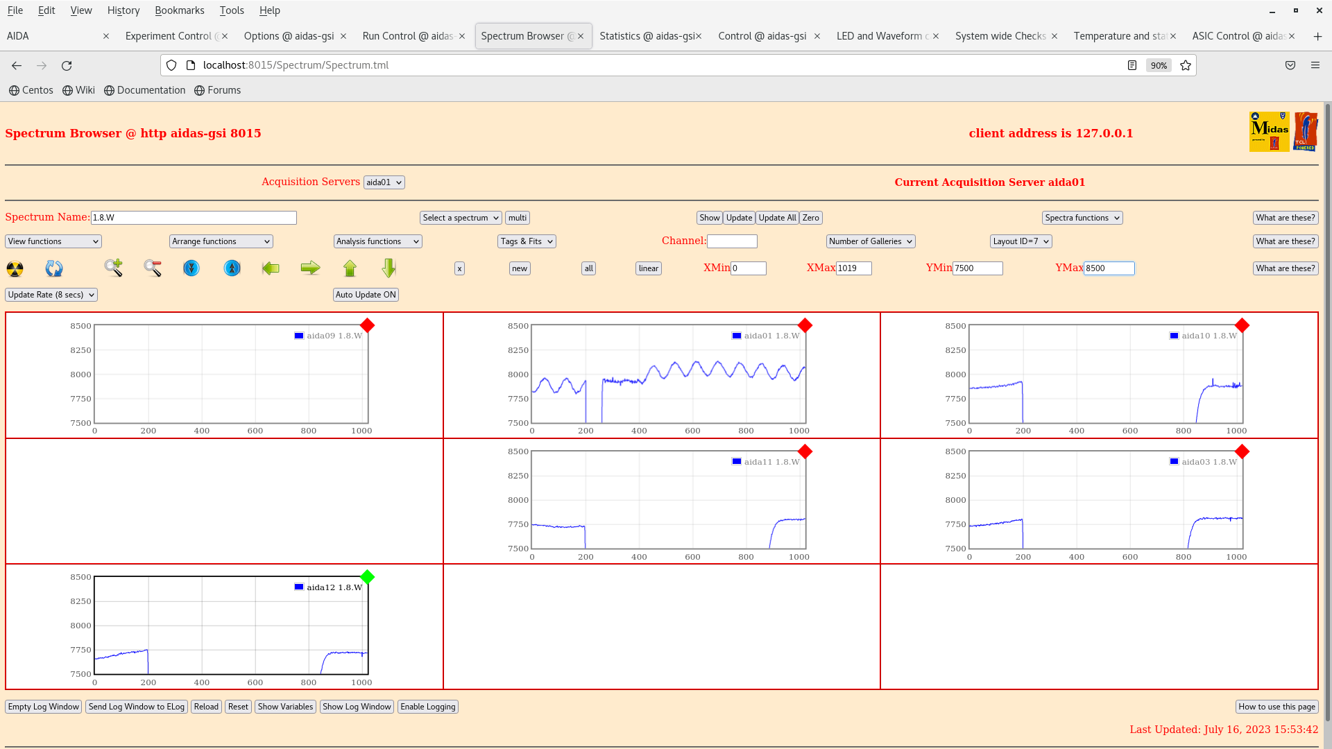Click the green left arrow icon
1332x749 pixels.
pos(271,268)
